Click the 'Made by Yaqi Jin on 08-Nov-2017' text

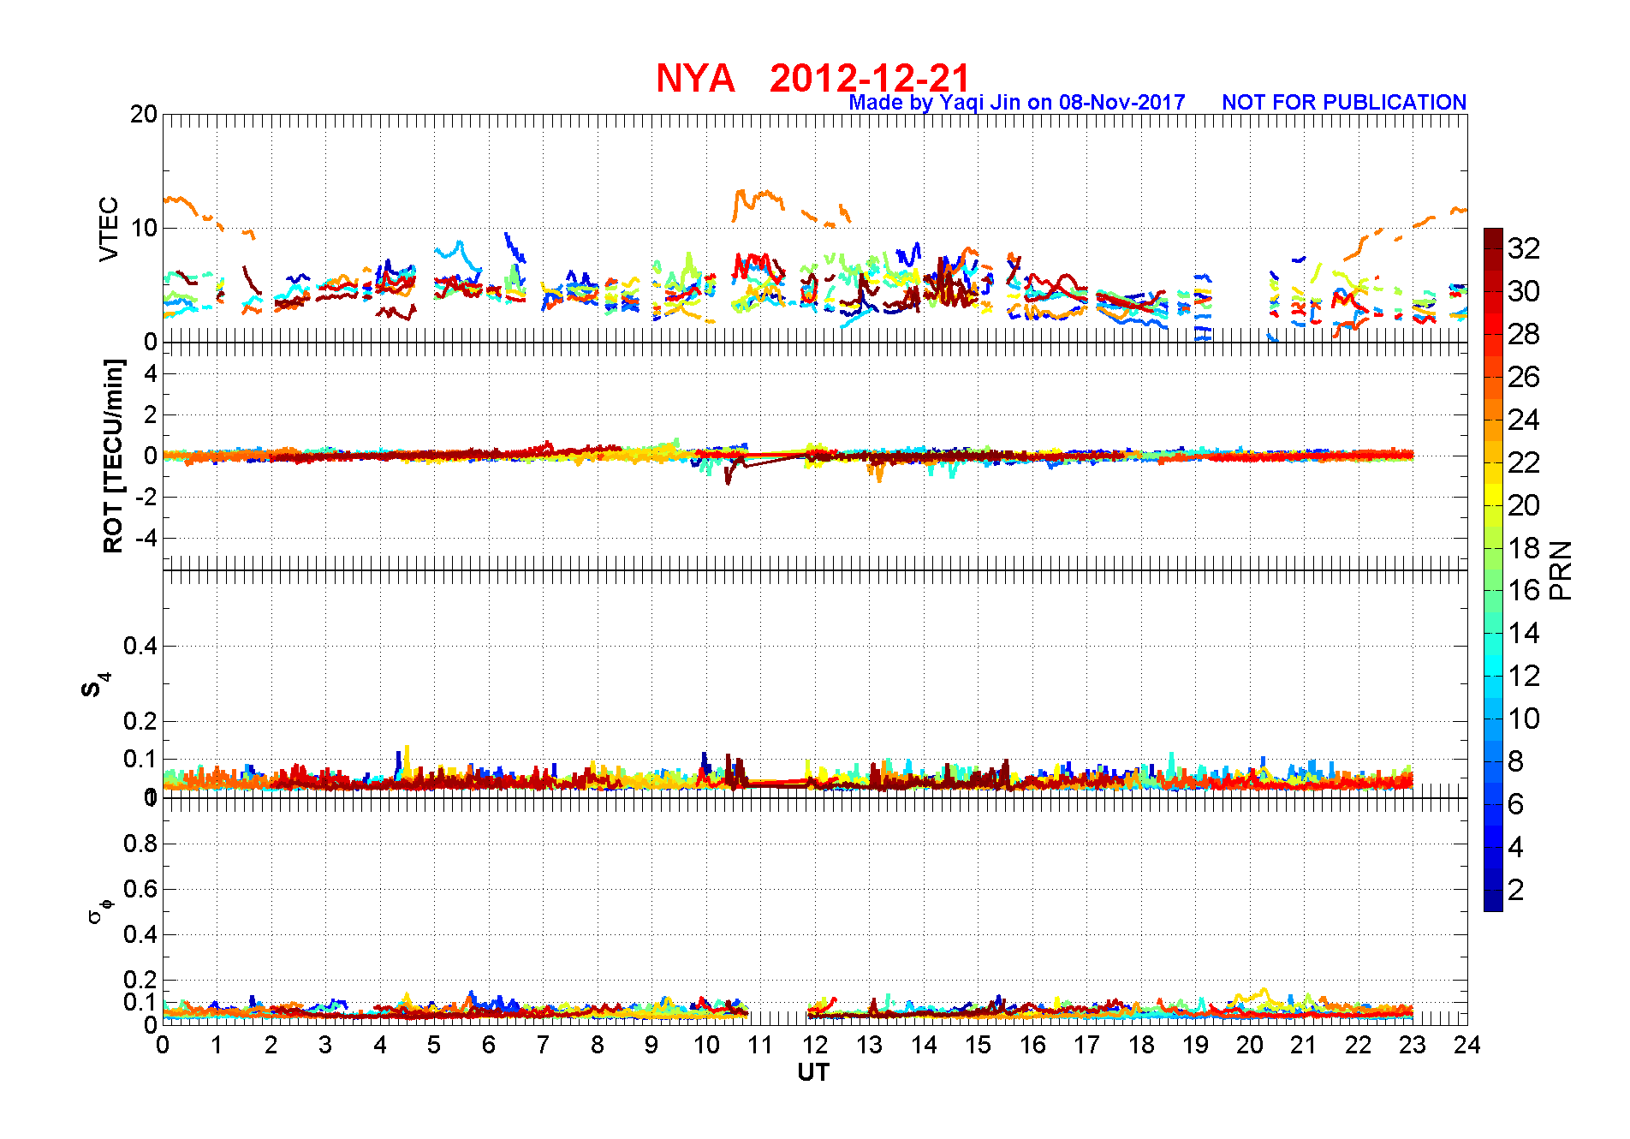point(1017,103)
